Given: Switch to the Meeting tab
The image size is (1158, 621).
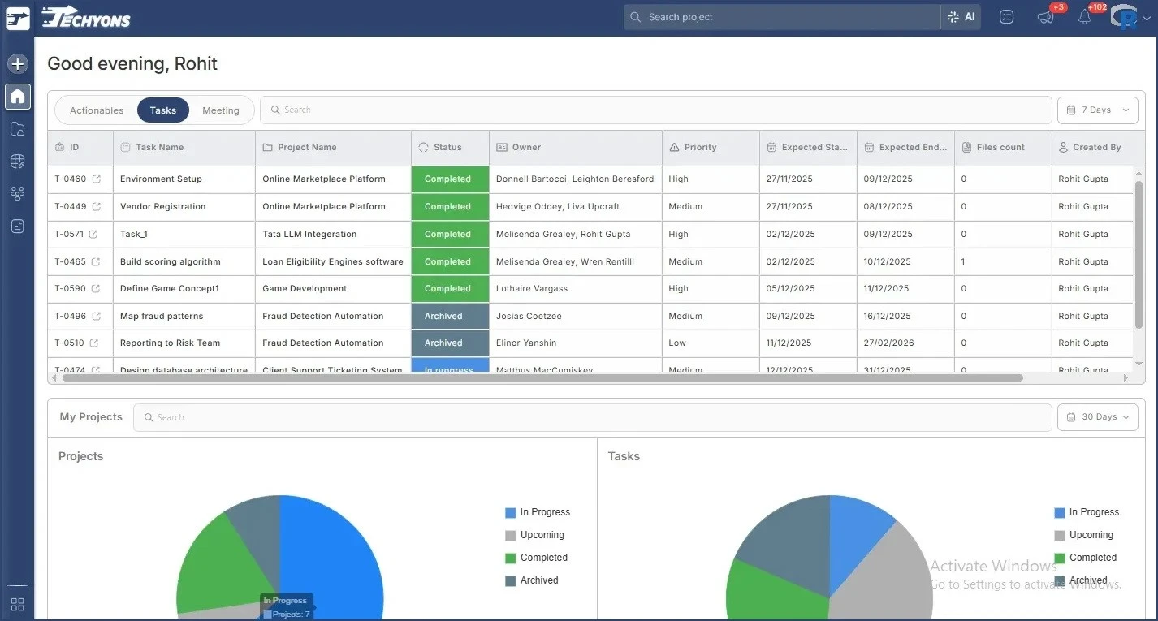Looking at the screenshot, I should [220, 110].
